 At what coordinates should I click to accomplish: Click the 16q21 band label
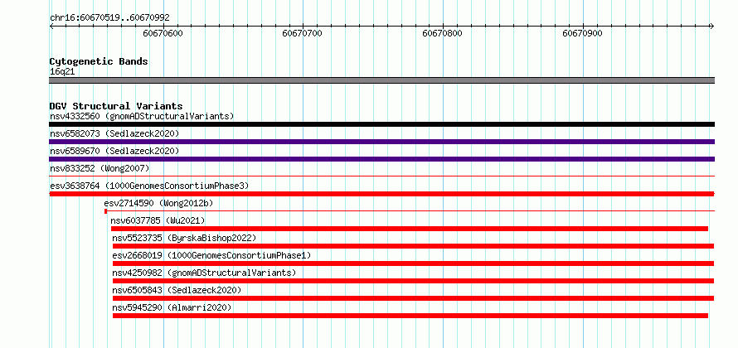coord(62,71)
